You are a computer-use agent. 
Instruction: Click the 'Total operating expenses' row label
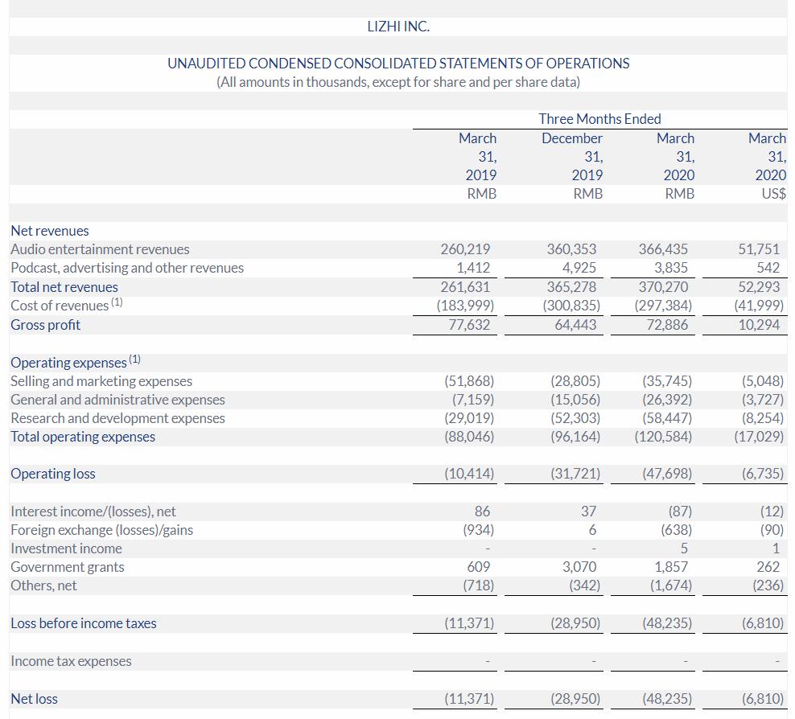click(83, 437)
